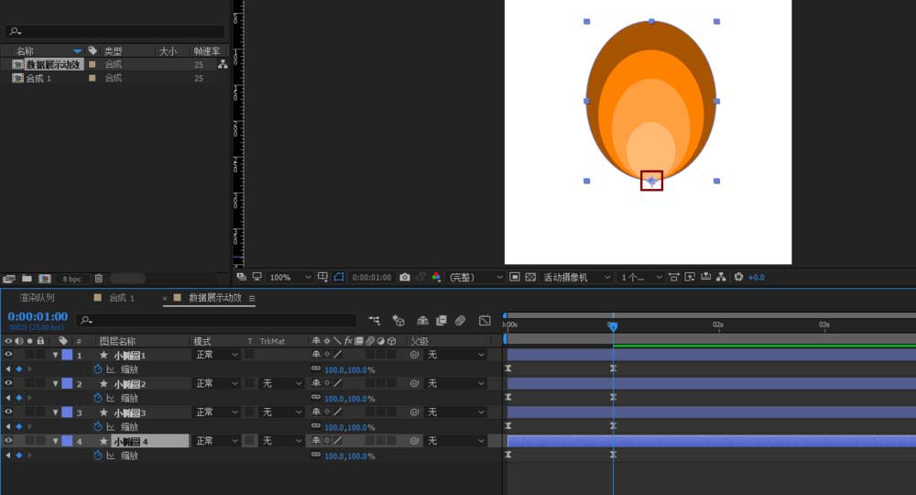Create a new folder in project panel

pyautogui.click(x=27, y=279)
